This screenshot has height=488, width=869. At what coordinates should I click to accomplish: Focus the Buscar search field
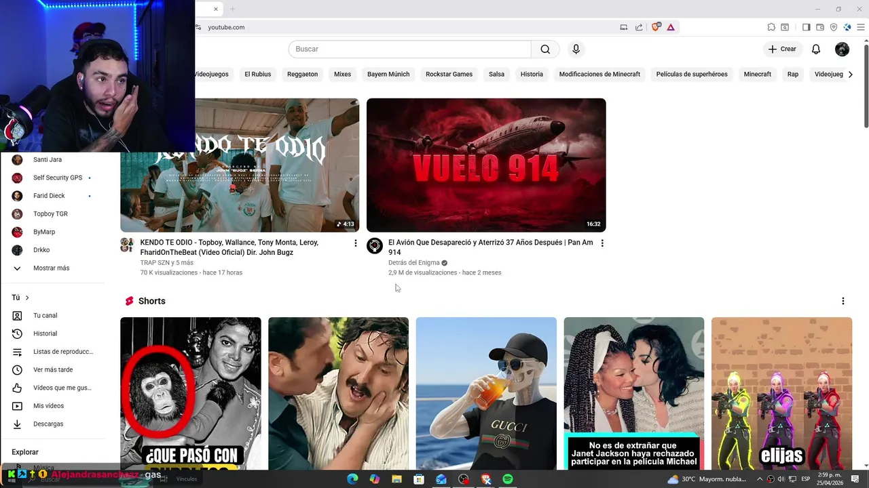click(410, 49)
